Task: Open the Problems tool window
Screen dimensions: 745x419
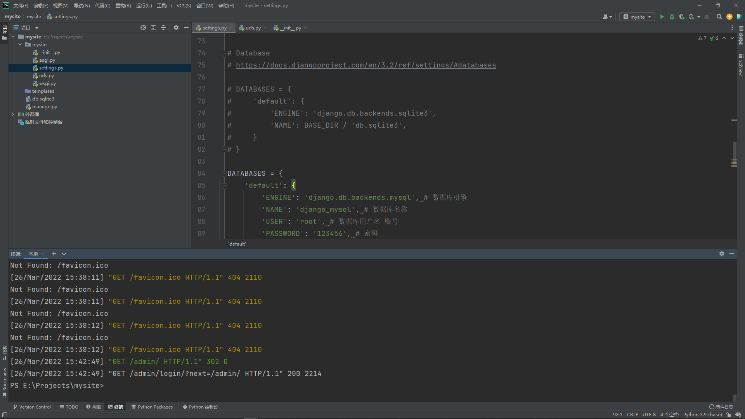Action: coord(94,407)
